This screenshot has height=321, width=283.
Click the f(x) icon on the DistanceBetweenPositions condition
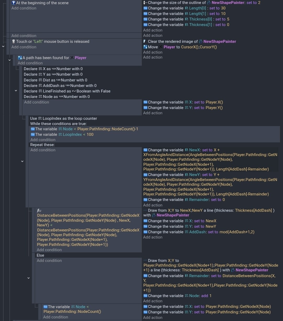pyautogui.click(x=39, y=211)
